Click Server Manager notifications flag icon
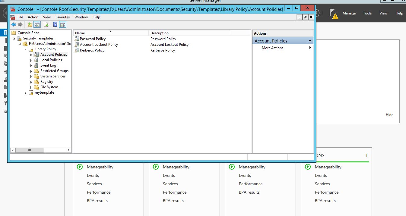Viewport: 406px width, 216px height. point(333,14)
